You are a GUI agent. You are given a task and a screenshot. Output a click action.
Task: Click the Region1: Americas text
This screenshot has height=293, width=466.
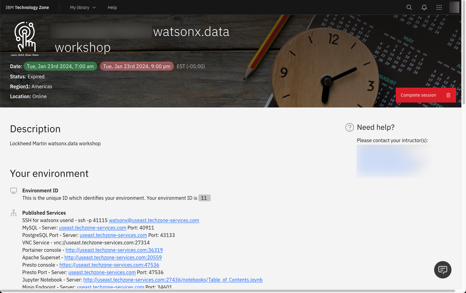31,86
